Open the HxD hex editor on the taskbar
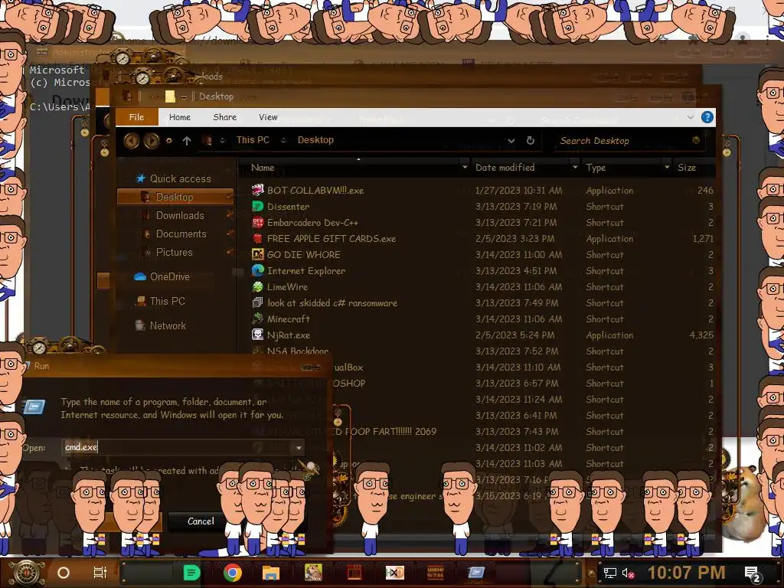784x588 pixels. click(x=394, y=573)
